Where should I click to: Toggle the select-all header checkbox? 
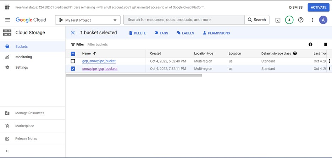click(73, 54)
